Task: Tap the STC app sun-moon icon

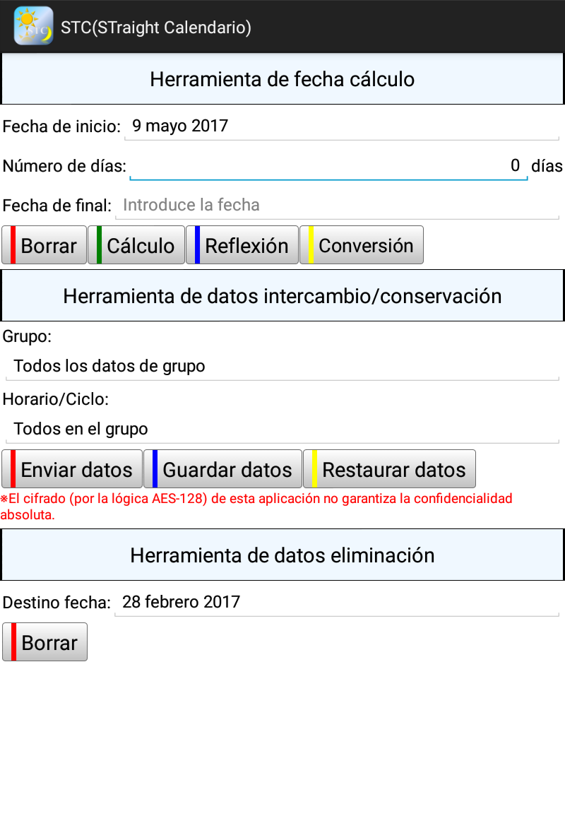Action: point(33,26)
